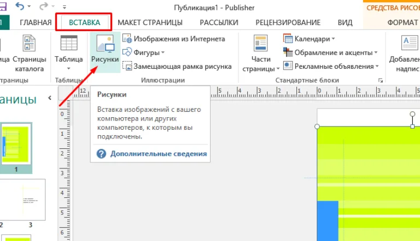The image size is (420, 241).
Task: Open Customize Quick Access Toolbar dropdown
Action: pos(65,7)
